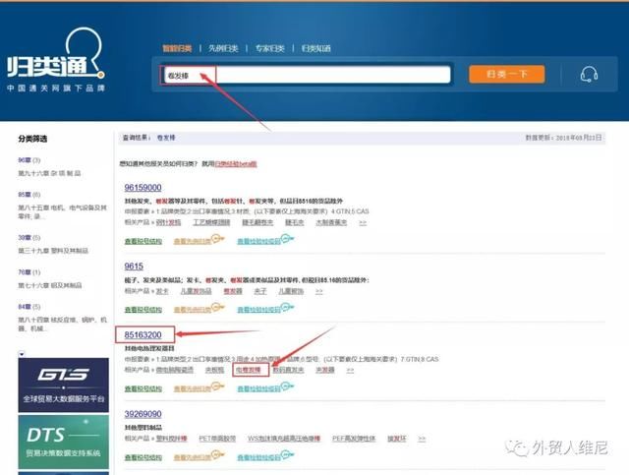Open related product 发卡
629x475 pixels.
point(162,291)
